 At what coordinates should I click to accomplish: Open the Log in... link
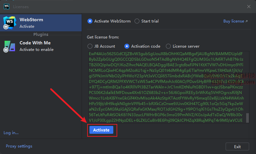[11, 133]
